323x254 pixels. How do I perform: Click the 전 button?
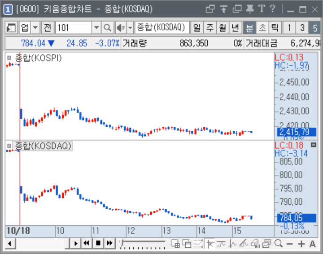point(48,28)
